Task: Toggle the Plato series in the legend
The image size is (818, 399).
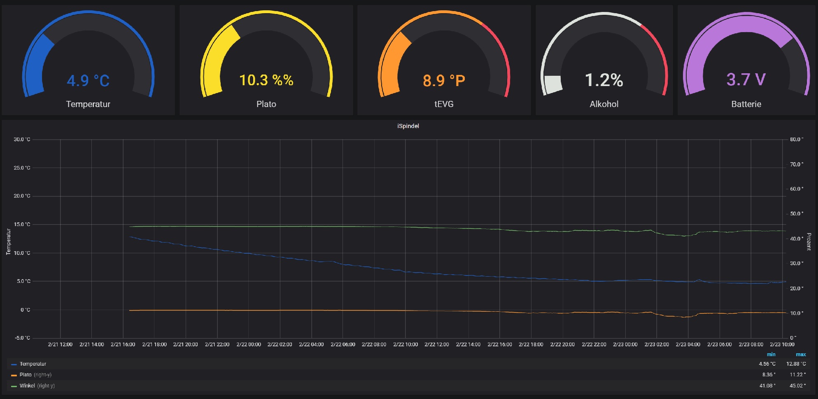Action: click(x=26, y=375)
